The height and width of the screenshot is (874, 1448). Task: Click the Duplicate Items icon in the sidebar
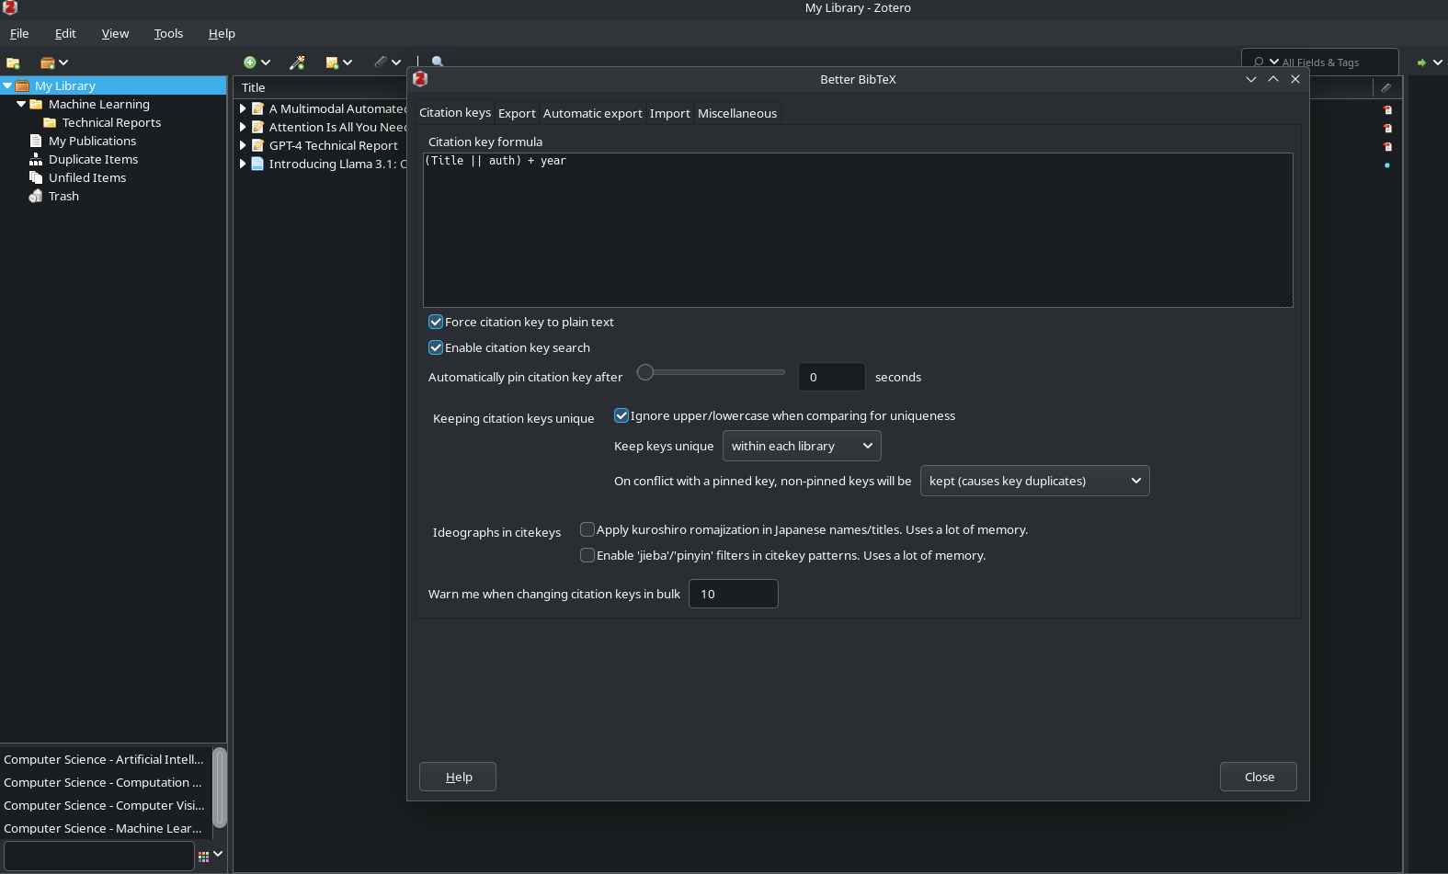coord(36,159)
